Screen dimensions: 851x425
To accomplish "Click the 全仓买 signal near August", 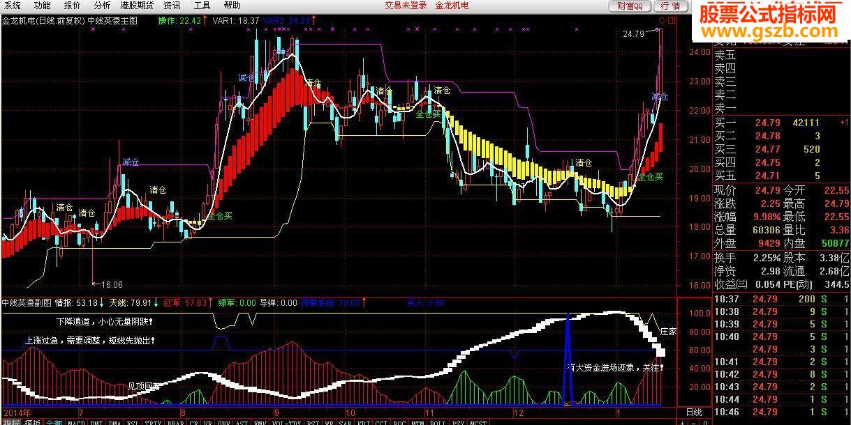I will tap(219, 215).
